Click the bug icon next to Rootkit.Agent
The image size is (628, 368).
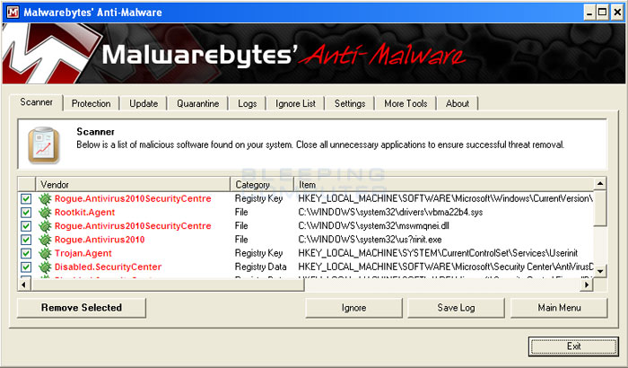[45, 213]
